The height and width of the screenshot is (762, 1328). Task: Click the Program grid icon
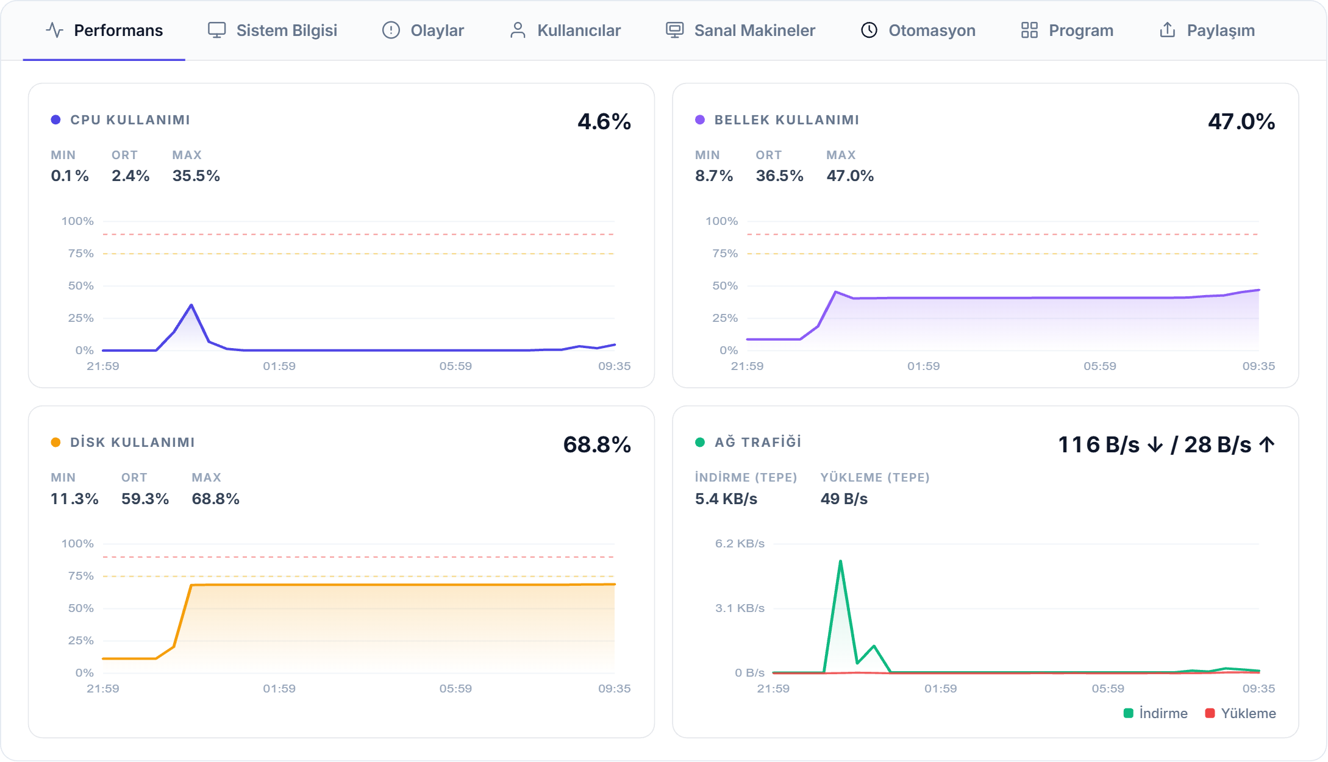pos(1029,30)
